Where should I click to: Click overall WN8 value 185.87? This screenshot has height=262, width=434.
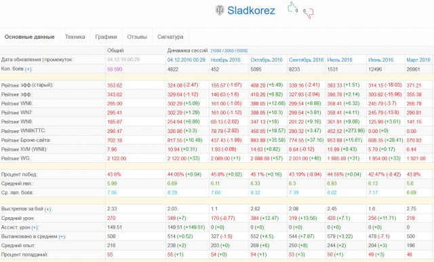tap(115, 122)
